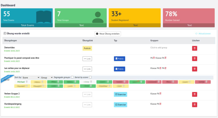Open Link for Verben Gruppe 2

pyautogui.click(x=87, y=95)
